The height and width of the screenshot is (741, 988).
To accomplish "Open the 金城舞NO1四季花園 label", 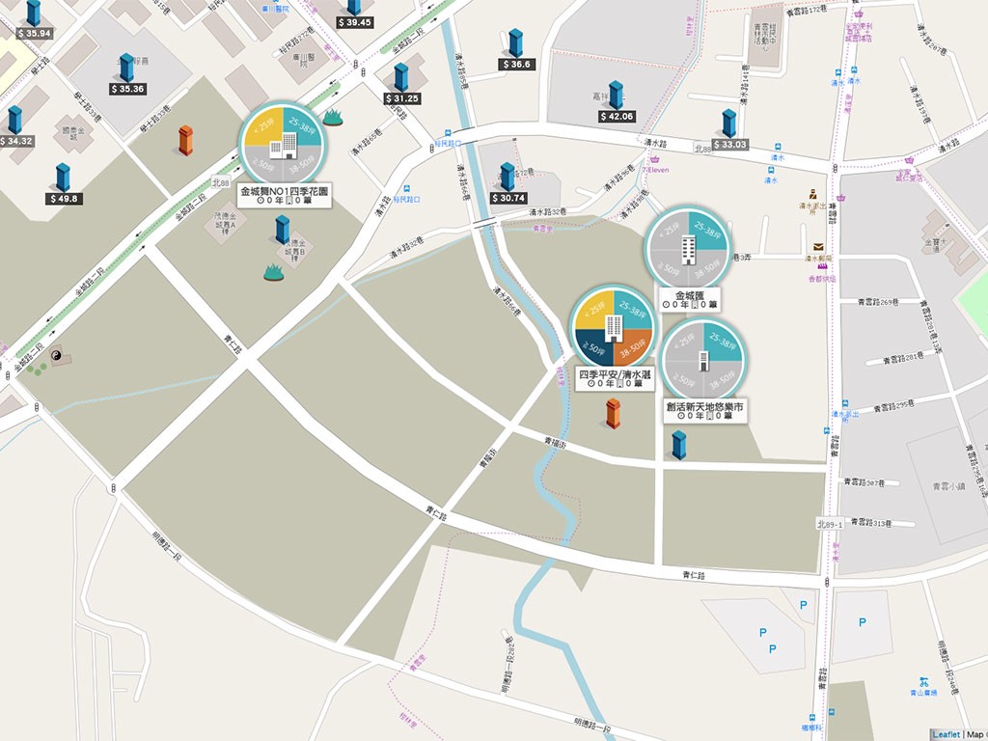I will coord(285,196).
